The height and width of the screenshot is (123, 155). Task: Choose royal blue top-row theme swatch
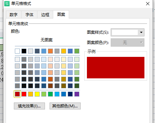(x=70, y=51)
